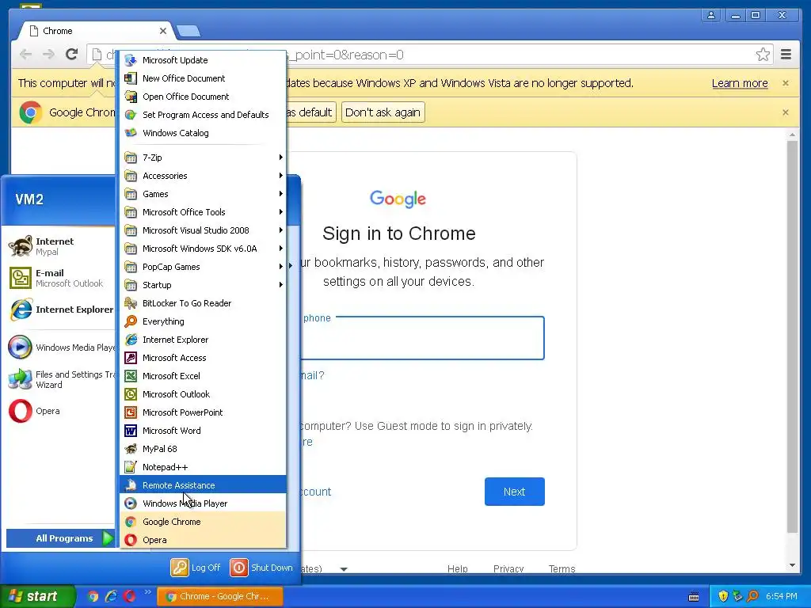811x608 pixels.
Task: Open pinned Internet Explorer in start menu
Action: (61, 310)
